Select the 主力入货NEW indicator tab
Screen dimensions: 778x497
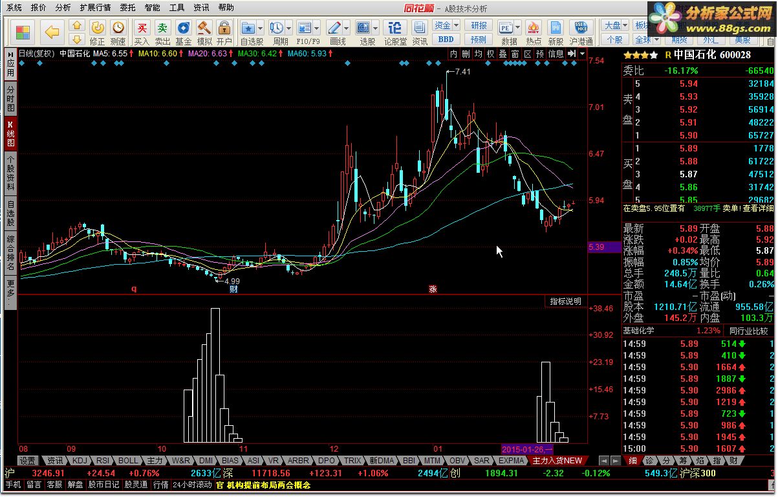click(557, 461)
